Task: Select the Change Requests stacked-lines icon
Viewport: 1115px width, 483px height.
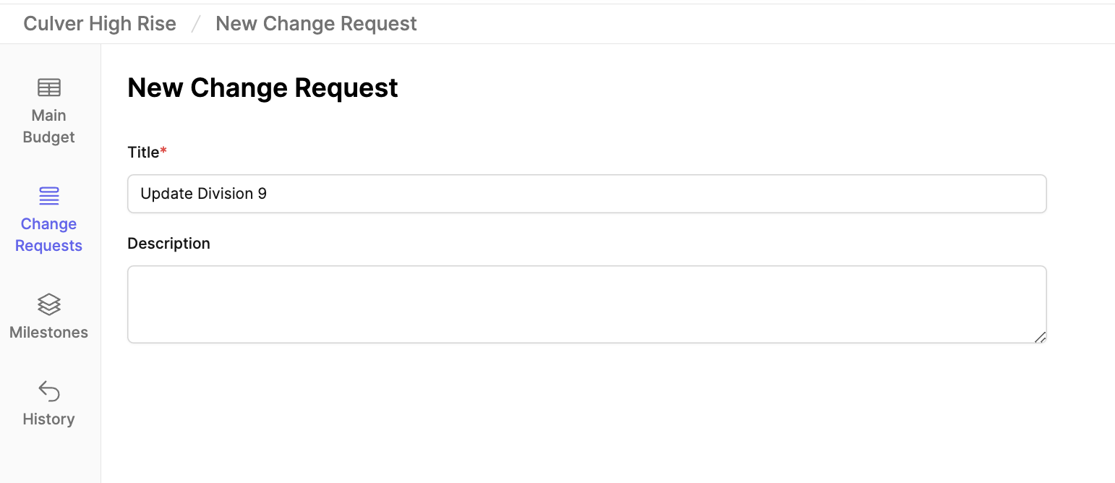Action: coord(48,196)
